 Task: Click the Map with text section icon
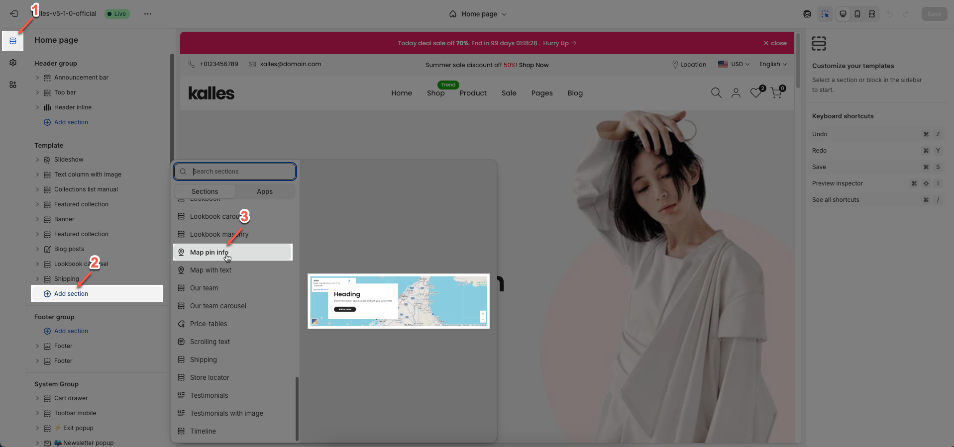point(181,270)
